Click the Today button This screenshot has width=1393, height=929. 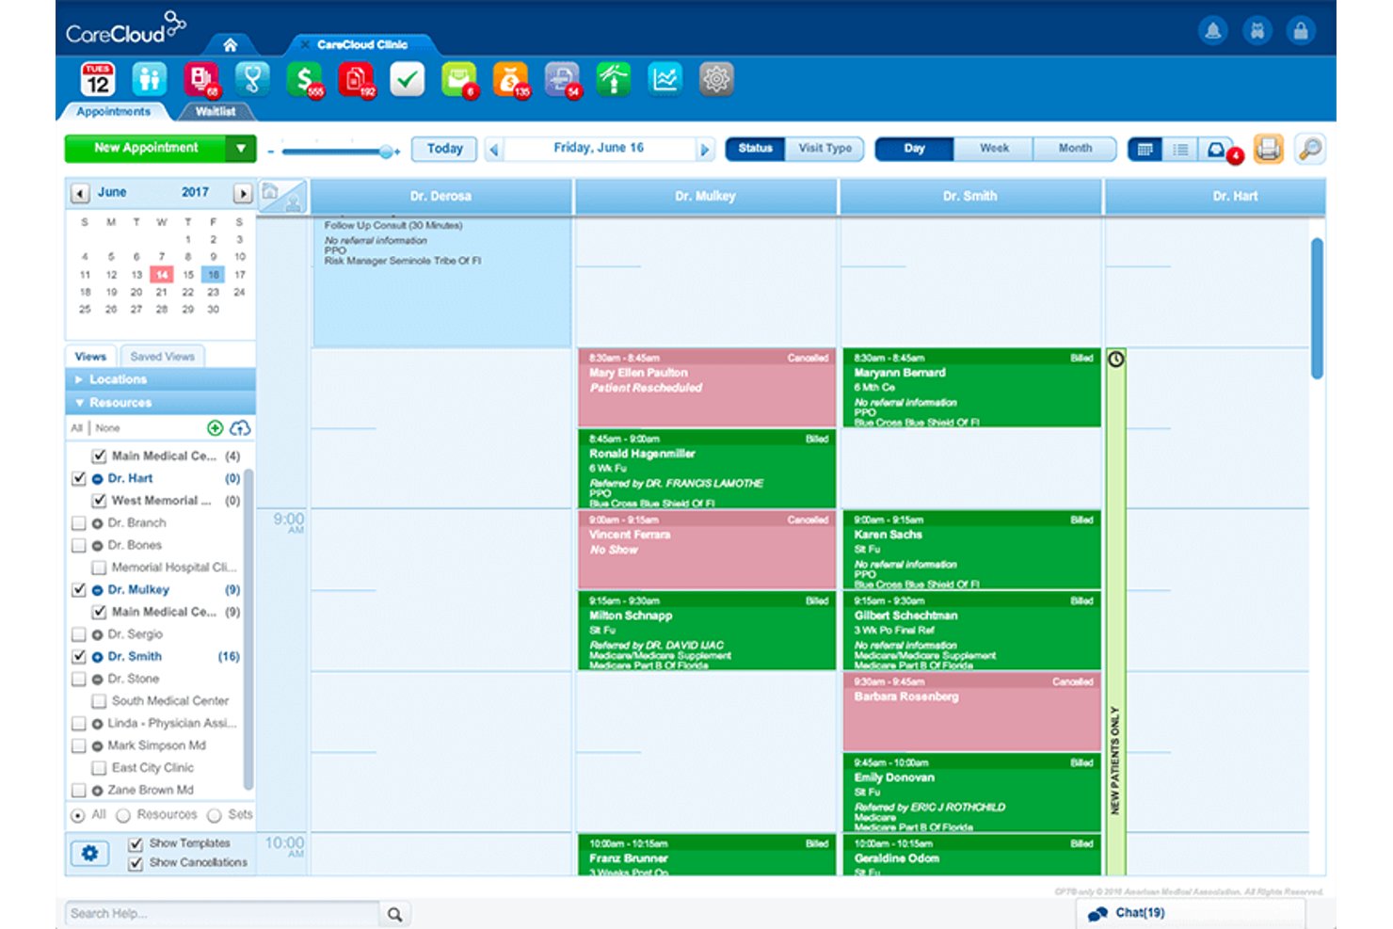[444, 149]
